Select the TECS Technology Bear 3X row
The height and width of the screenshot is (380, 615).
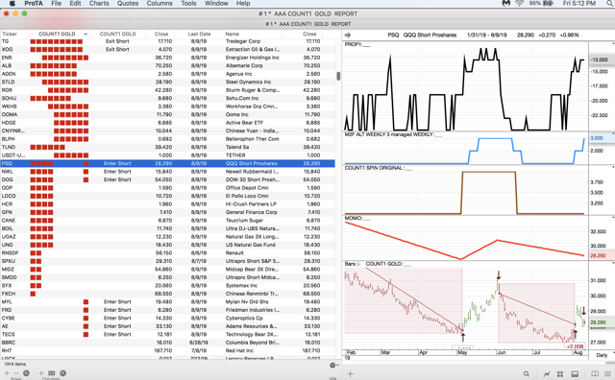coord(167,335)
